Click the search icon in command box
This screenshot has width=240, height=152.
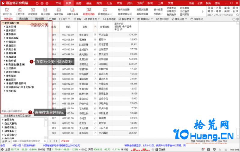(x=238, y=15)
